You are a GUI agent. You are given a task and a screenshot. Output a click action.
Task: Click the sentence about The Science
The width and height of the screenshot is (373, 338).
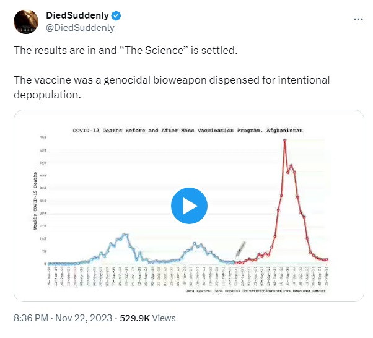(126, 50)
